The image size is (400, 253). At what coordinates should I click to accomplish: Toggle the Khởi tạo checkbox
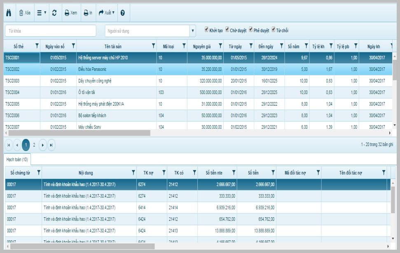tap(206, 30)
